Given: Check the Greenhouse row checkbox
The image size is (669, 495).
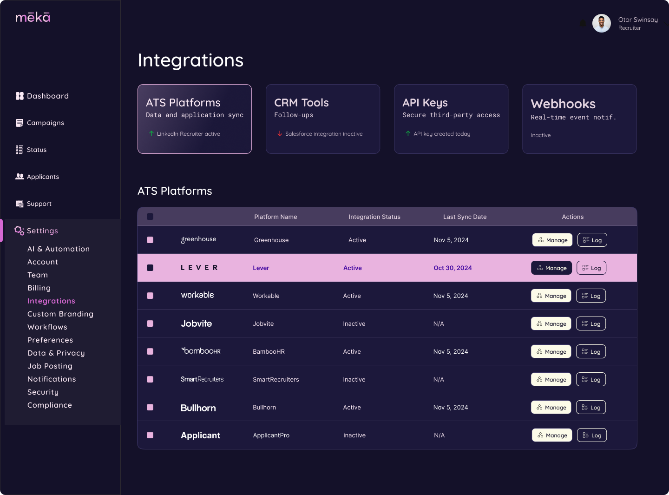Looking at the screenshot, I should pyautogui.click(x=150, y=240).
